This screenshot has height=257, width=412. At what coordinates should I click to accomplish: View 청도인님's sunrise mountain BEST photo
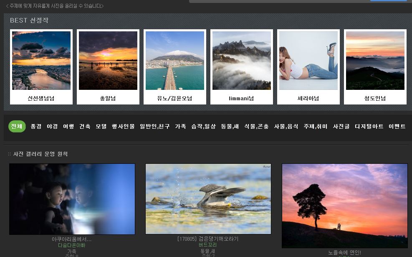[375, 61]
